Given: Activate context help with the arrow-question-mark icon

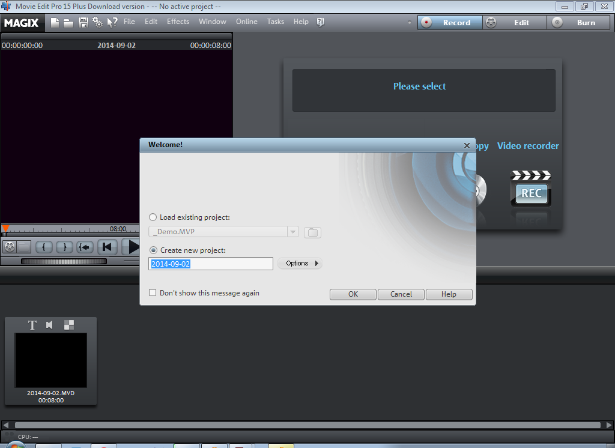Looking at the screenshot, I should coord(112,22).
